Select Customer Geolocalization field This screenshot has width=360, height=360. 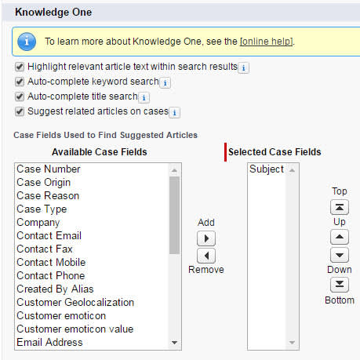[92, 303]
